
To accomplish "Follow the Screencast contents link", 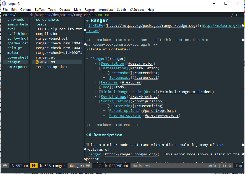I will pyautogui.click(x=120, y=78).
